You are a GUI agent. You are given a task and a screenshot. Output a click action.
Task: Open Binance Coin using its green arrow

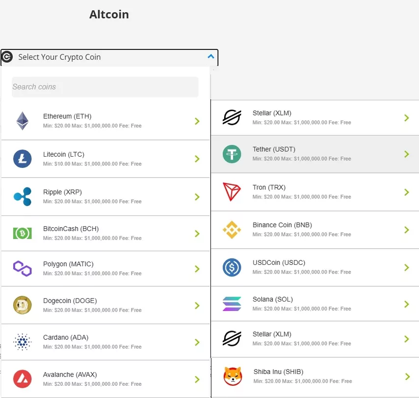pos(407,230)
